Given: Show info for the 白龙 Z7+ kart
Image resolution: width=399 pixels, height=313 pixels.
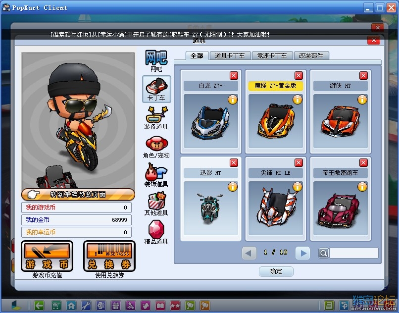Looking at the screenshot, I should tap(232, 100).
